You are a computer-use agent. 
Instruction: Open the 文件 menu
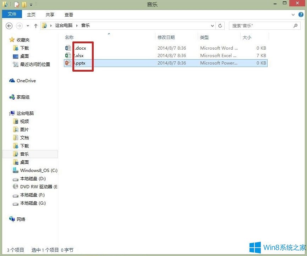12,14
